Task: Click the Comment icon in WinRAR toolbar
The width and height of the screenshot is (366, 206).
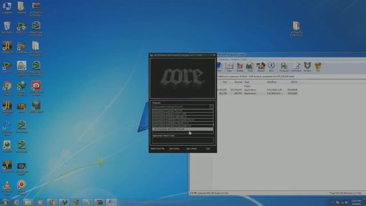Action: coord(296,67)
